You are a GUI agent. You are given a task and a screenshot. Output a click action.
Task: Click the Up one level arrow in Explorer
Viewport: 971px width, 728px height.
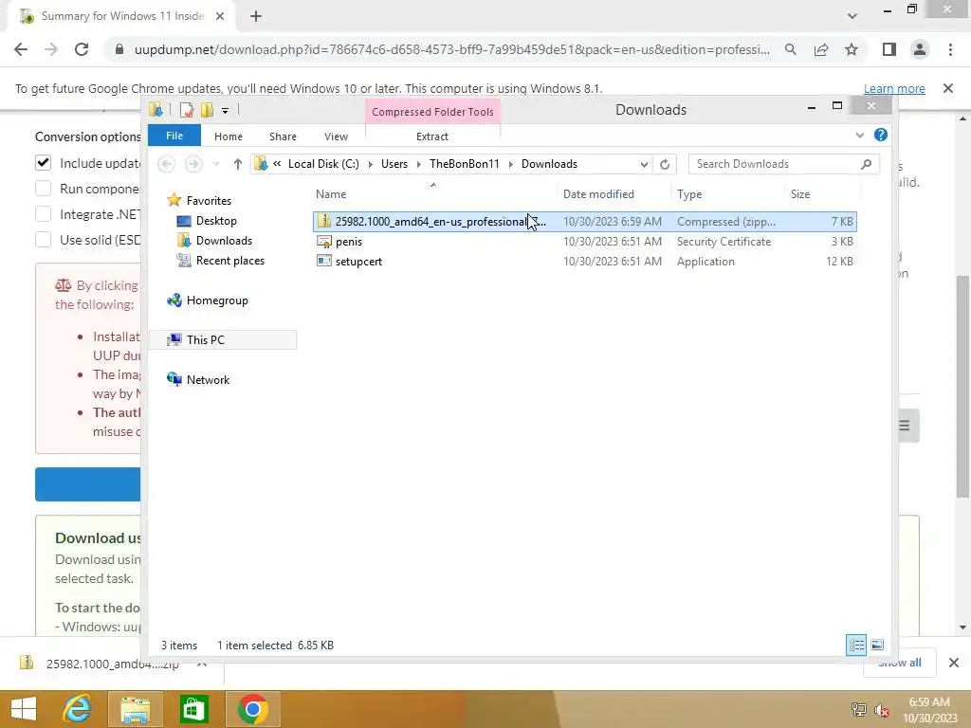click(x=238, y=164)
